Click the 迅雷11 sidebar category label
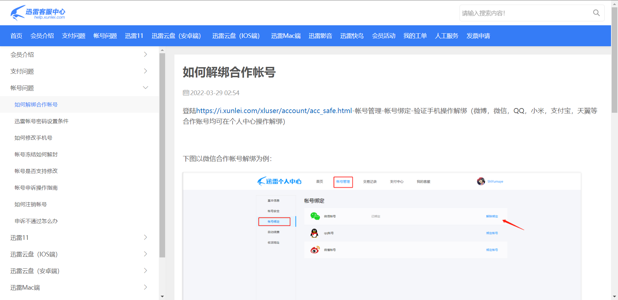This screenshot has width=618, height=300. tap(19, 237)
